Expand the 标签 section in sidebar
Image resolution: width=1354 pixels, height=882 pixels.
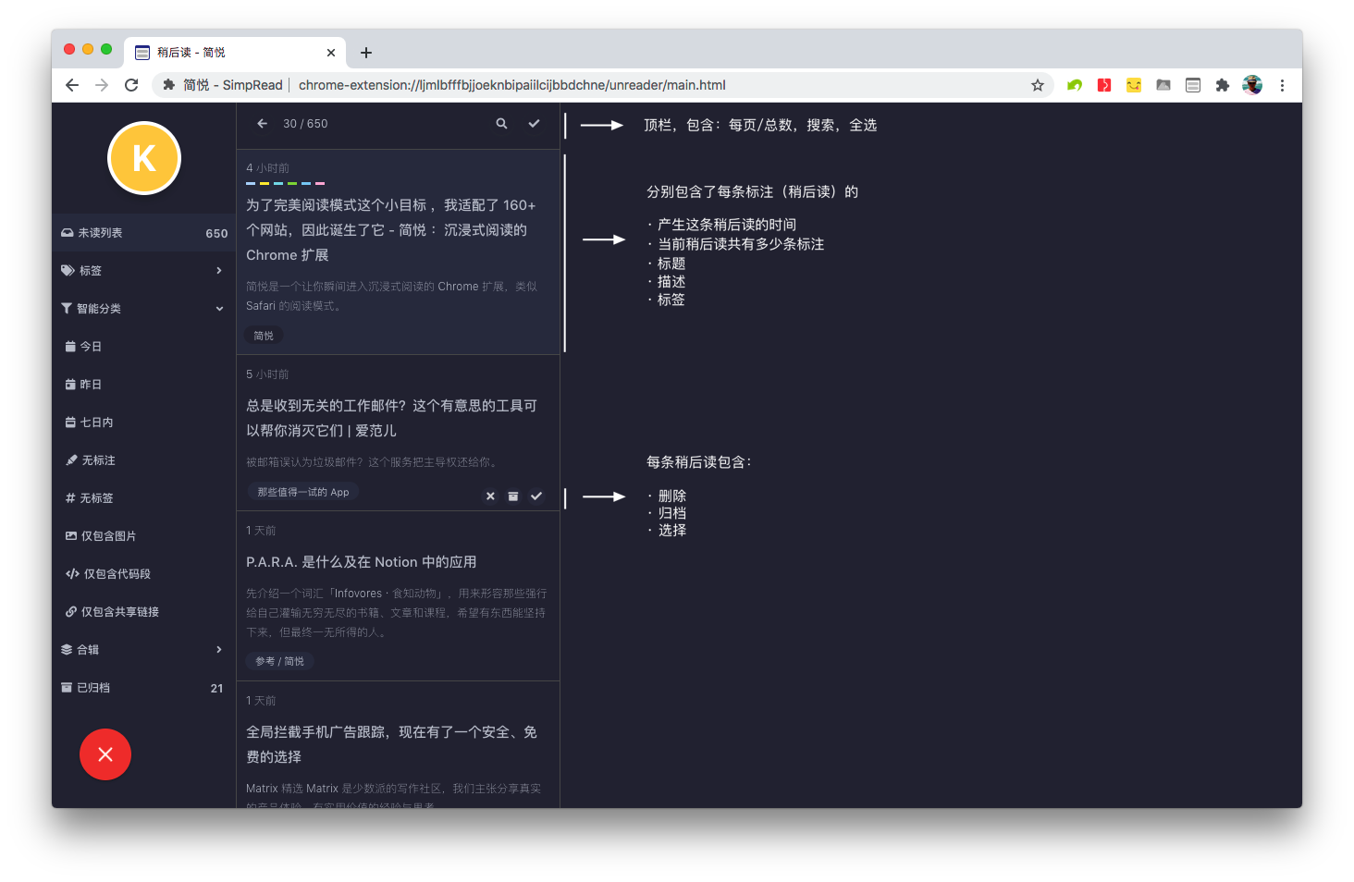[90, 270]
